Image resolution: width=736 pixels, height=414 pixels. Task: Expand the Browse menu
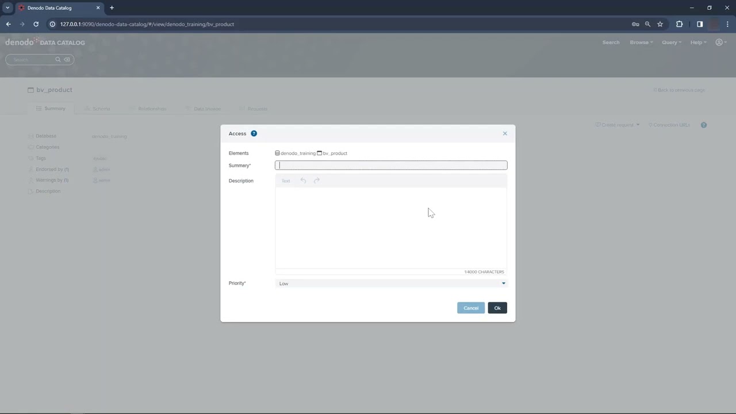click(x=641, y=43)
